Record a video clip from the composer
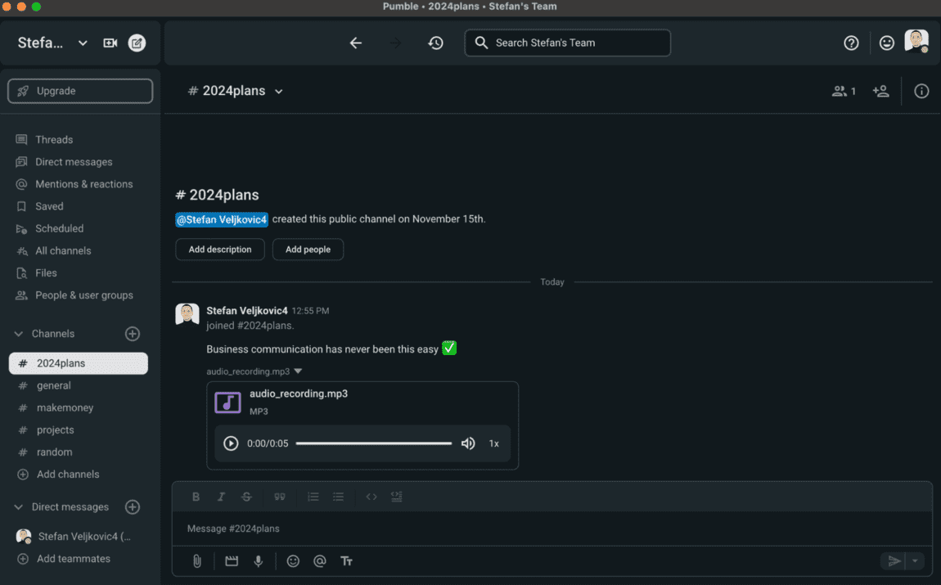The image size is (941, 585). 232,561
